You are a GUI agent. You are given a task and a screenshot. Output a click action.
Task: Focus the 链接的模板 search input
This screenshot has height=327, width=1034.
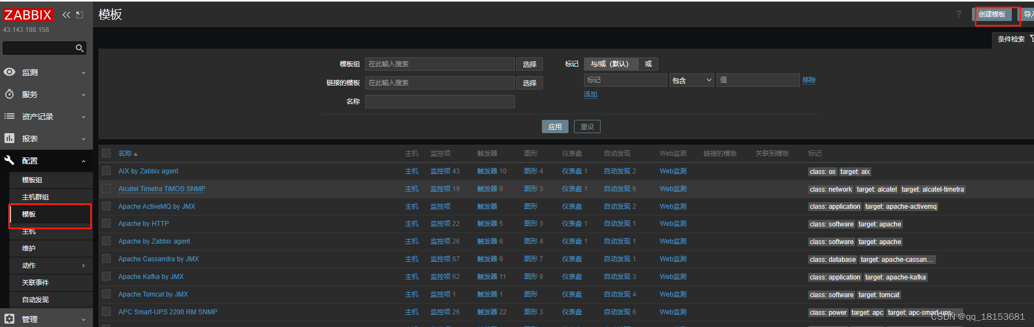pos(440,83)
